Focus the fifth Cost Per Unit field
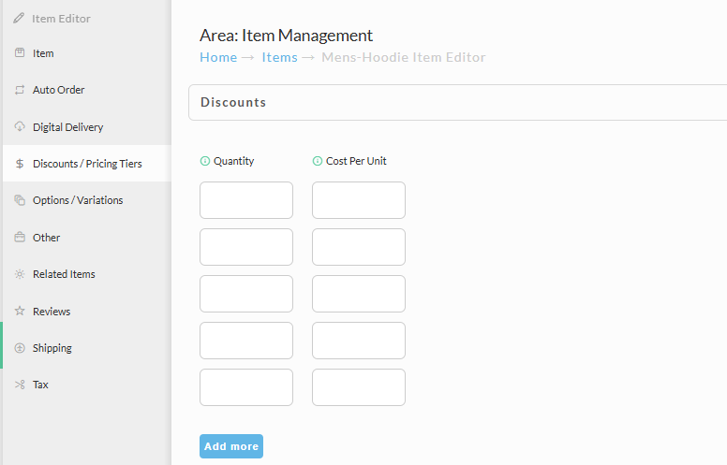The width and height of the screenshot is (727, 465). [x=359, y=387]
